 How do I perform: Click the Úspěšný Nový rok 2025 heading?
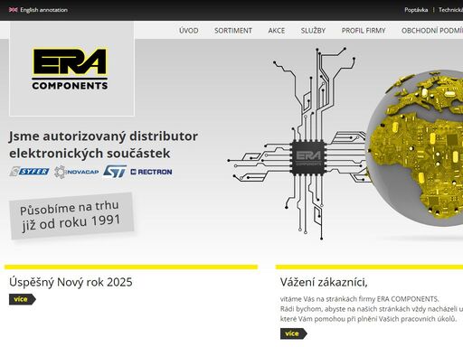(71, 282)
